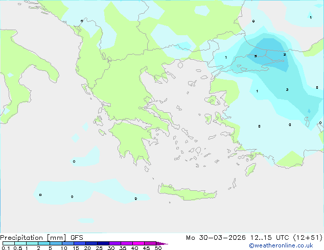Click the '50' legend scale label
Screen dimensions: 324x250
158,248
